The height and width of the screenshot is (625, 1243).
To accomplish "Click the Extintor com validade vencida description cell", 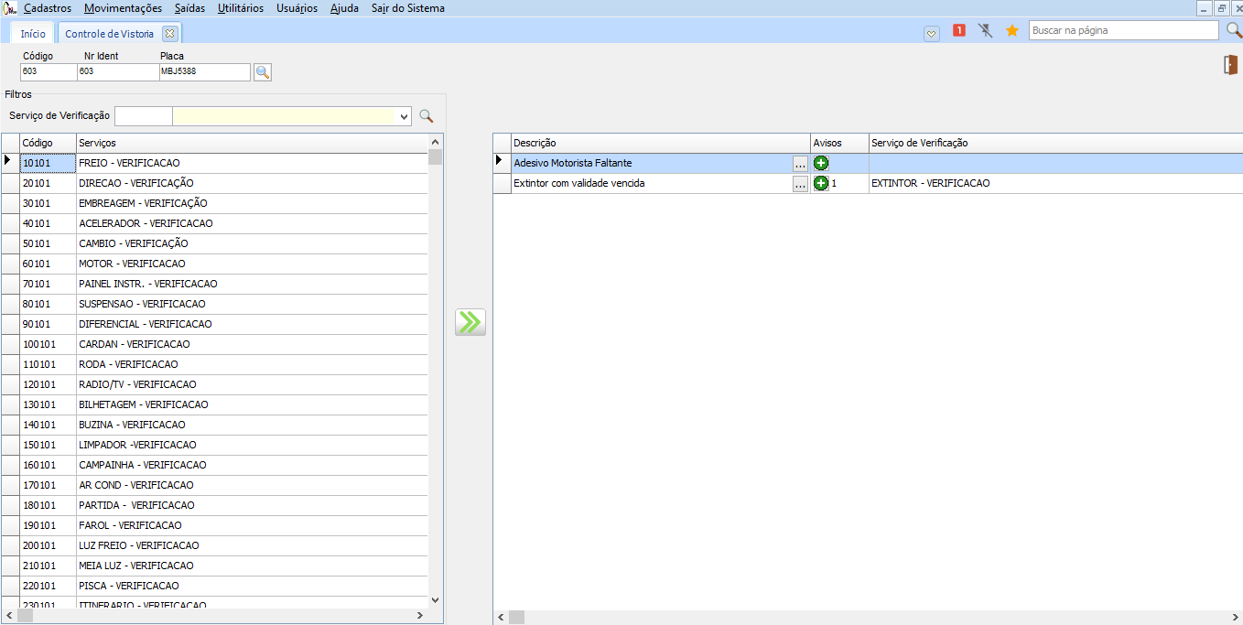I will pos(651,183).
